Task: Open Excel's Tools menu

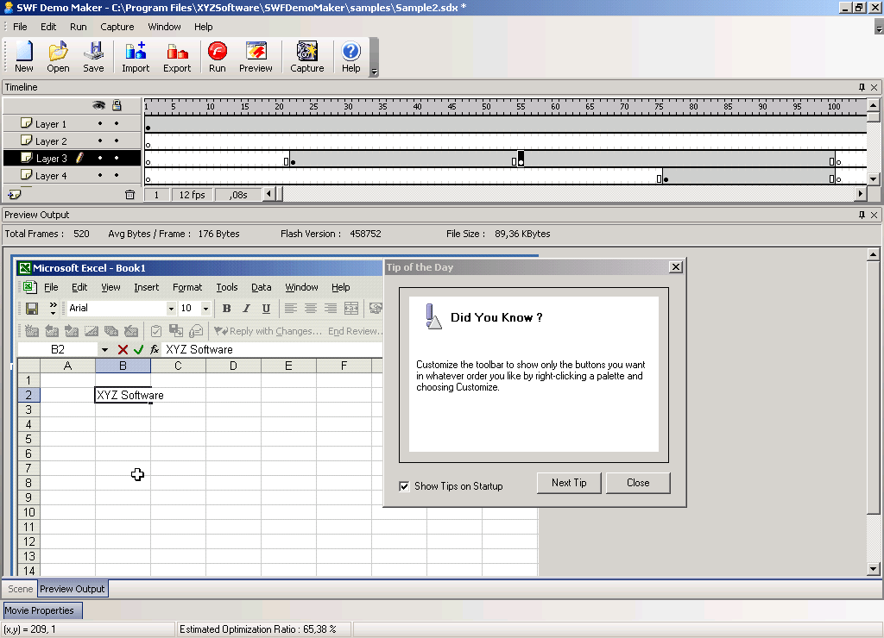Action: (x=227, y=287)
